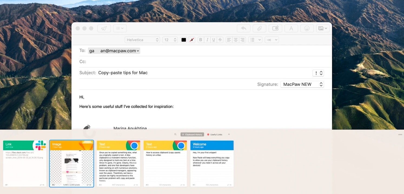404x194 pixels.
Task: Click the search icon in Paste's bar
Action: click(175, 134)
